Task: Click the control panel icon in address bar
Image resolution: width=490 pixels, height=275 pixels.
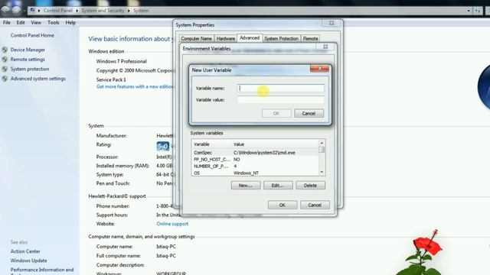Action: (x=32, y=10)
